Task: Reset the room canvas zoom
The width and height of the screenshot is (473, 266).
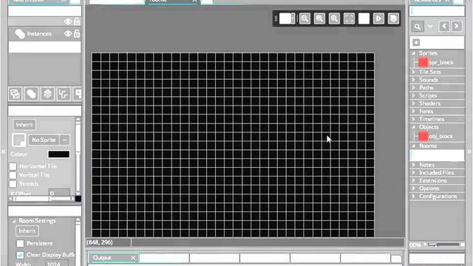Action: tap(319, 18)
